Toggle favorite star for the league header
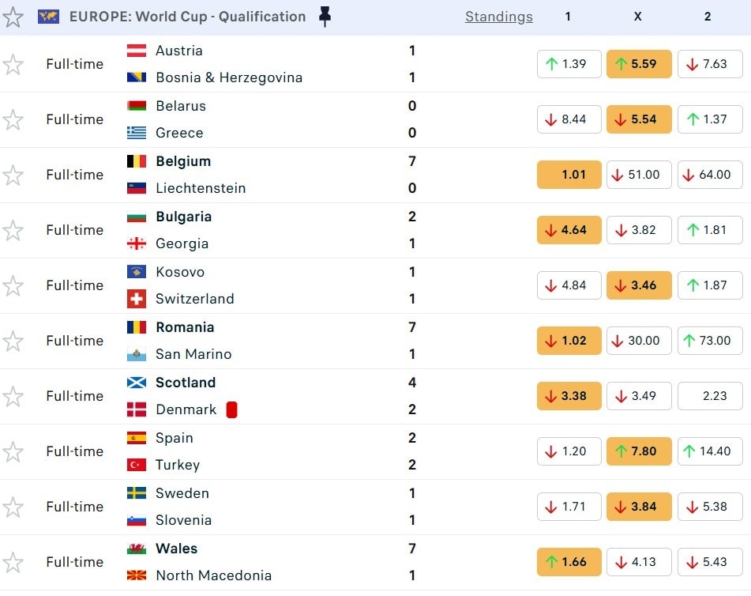This screenshot has height=596, width=751. click(x=13, y=17)
